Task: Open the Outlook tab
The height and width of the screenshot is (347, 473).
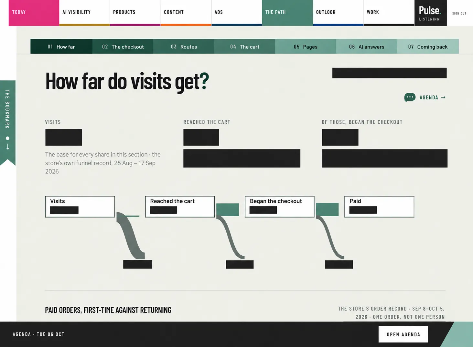Action: 338,13
